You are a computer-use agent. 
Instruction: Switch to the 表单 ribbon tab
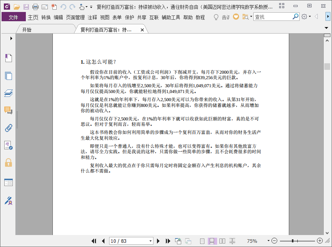point(117,17)
